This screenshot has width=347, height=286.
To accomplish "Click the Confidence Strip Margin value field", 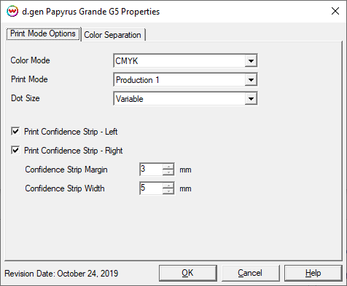I will [151, 170].
